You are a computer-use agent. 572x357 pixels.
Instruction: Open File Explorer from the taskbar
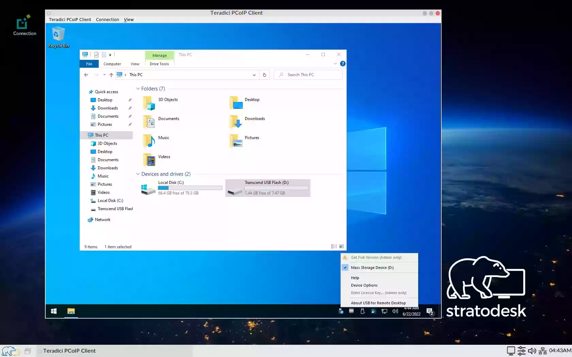point(71,311)
